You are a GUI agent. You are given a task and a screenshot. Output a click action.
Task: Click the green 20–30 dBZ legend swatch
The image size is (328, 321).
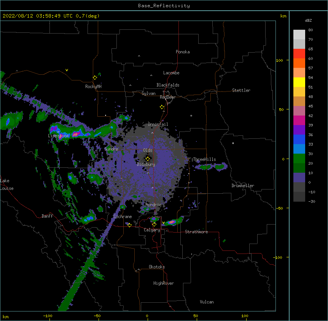point(299,159)
